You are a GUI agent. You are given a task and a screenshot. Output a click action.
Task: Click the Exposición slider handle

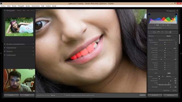(x=166, y=48)
